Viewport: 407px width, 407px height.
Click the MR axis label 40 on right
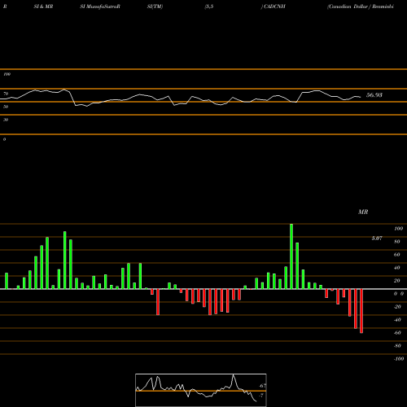click(397, 268)
